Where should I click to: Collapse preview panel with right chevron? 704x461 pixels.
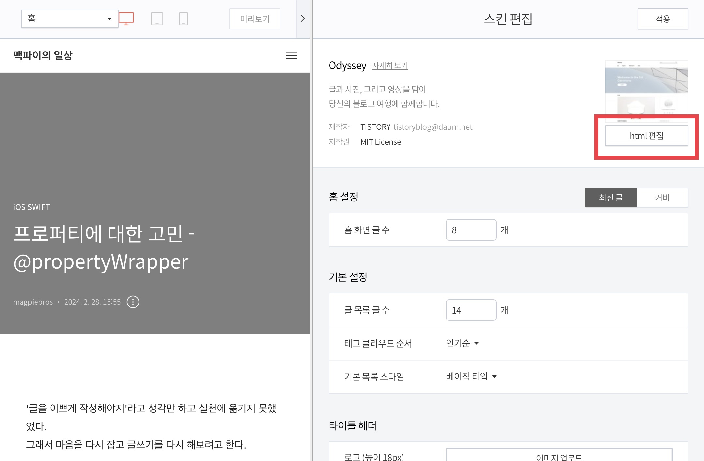pyautogui.click(x=303, y=18)
